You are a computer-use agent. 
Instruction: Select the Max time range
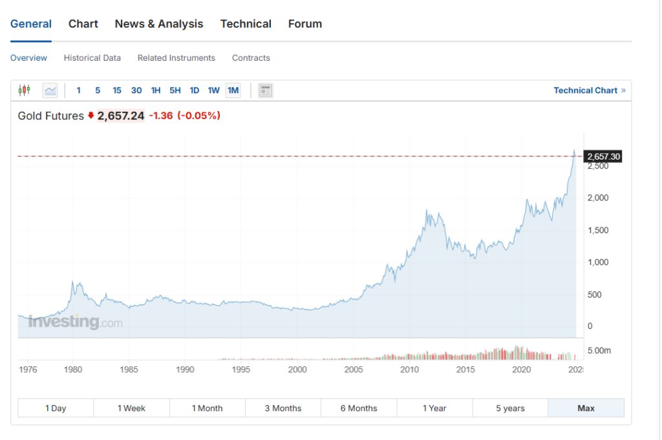click(x=586, y=408)
